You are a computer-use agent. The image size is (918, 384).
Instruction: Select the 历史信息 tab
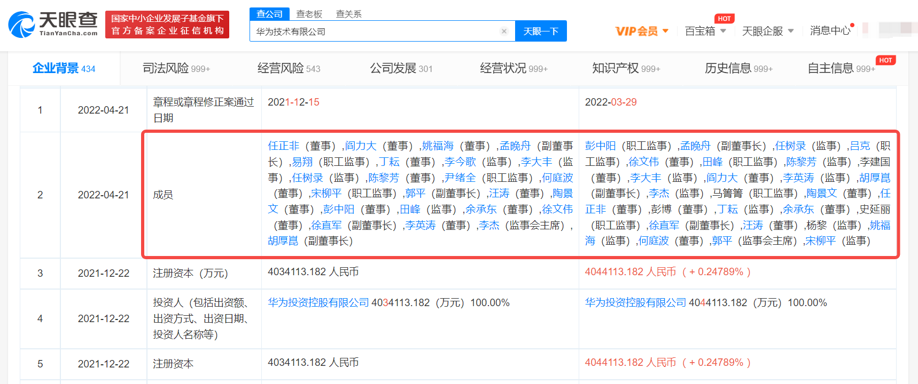pyautogui.click(x=738, y=68)
